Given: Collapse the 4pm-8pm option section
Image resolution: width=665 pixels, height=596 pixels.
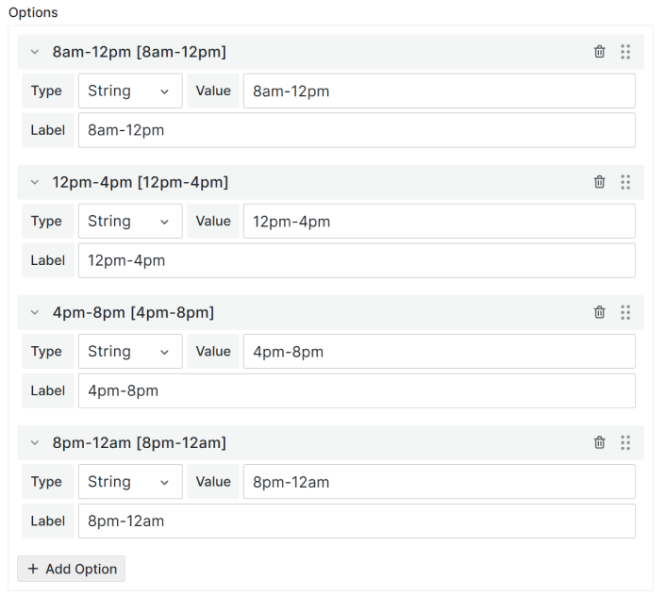Looking at the screenshot, I should tap(35, 312).
